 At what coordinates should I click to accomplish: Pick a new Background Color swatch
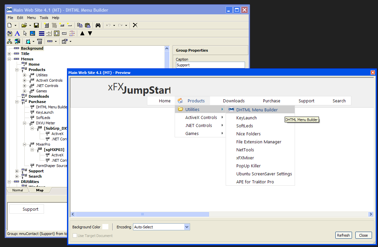(106, 227)
